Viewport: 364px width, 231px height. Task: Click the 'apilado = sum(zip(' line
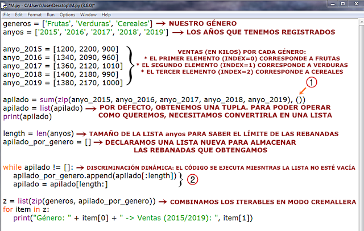tap(154, 100)
